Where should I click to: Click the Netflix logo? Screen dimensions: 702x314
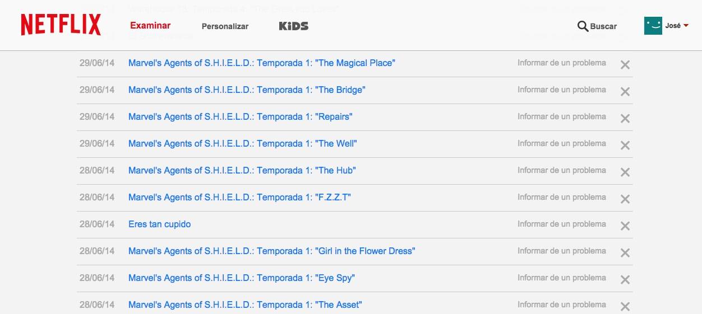pyautogui.click(x=61, y=25)
